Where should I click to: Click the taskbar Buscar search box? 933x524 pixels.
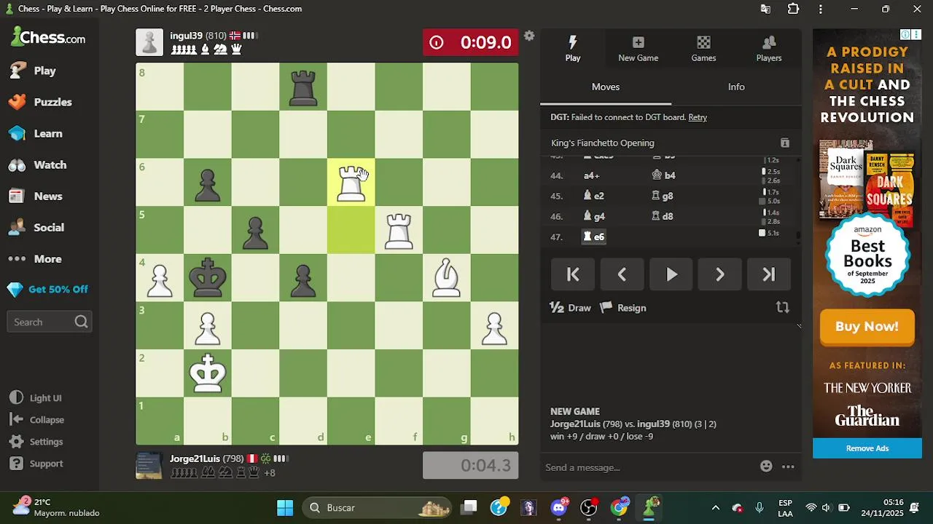[378, 507]
